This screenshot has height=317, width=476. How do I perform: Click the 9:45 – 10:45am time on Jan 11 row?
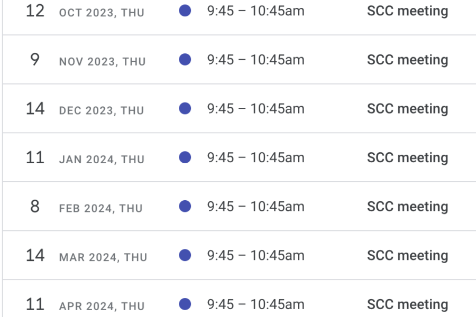click(x=255, y=158)
